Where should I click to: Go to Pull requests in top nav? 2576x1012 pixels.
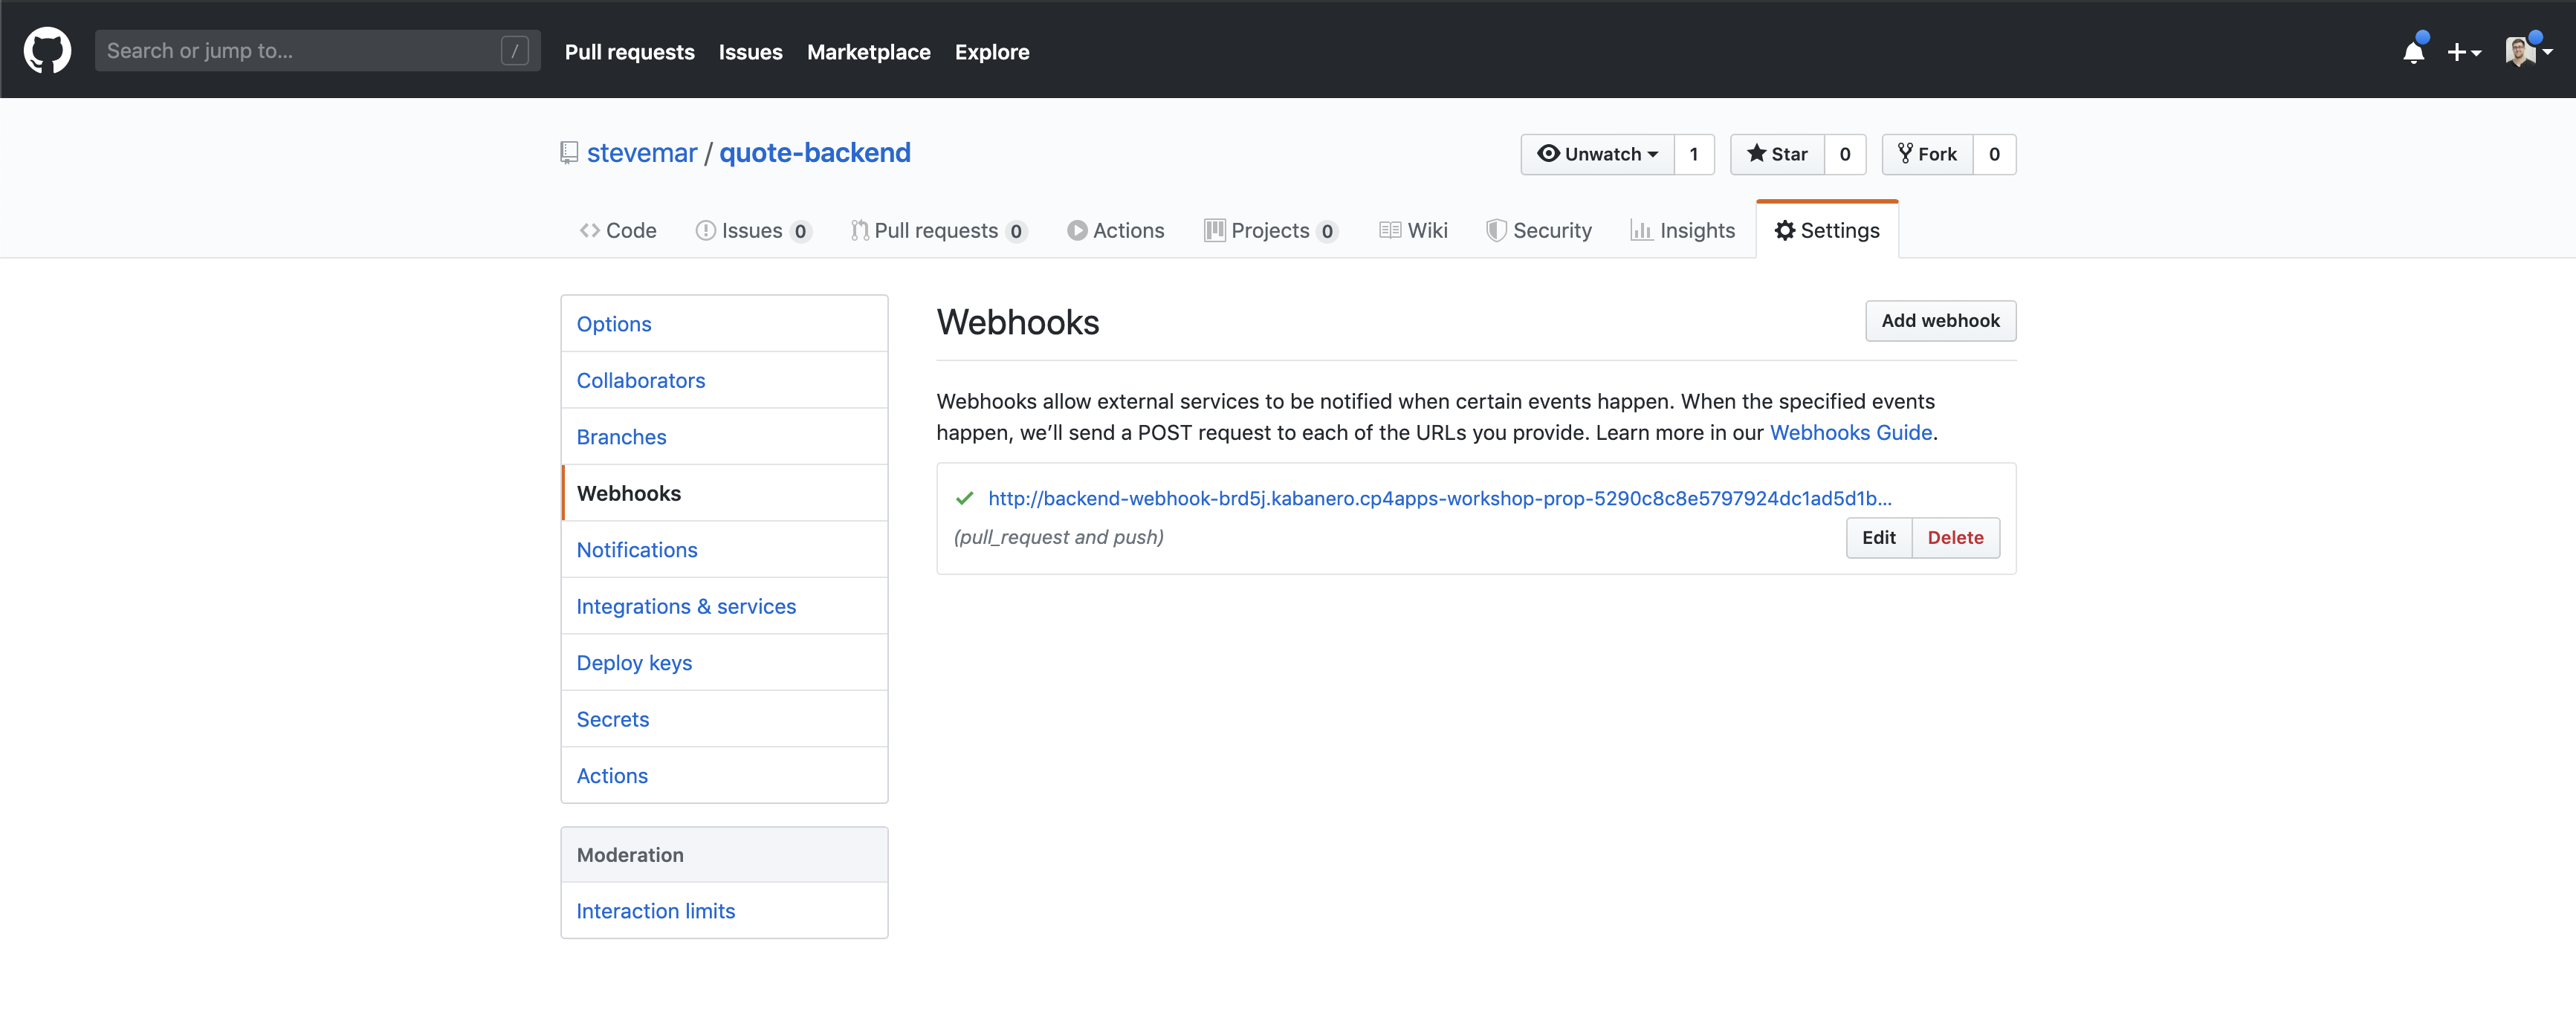(x=629, y=52)
